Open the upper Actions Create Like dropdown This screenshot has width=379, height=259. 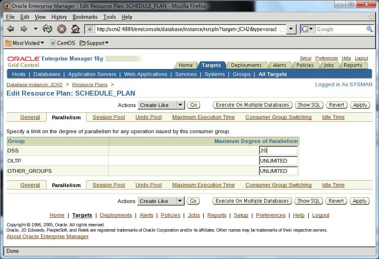coord(161,105)
